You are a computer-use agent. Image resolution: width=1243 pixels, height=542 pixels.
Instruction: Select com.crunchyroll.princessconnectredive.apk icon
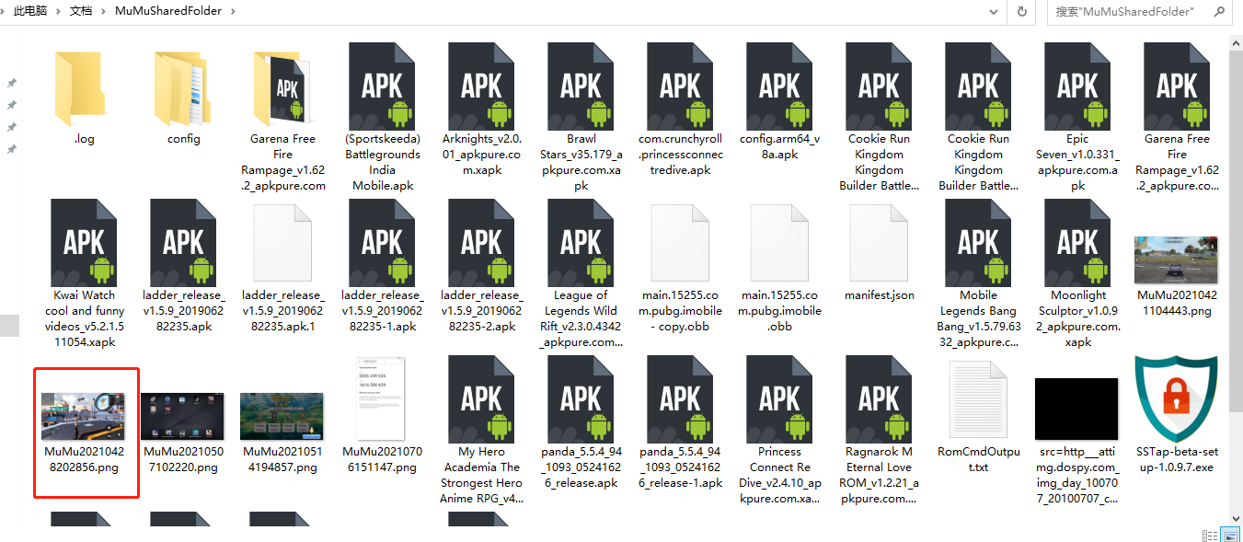tap(681, 86)
